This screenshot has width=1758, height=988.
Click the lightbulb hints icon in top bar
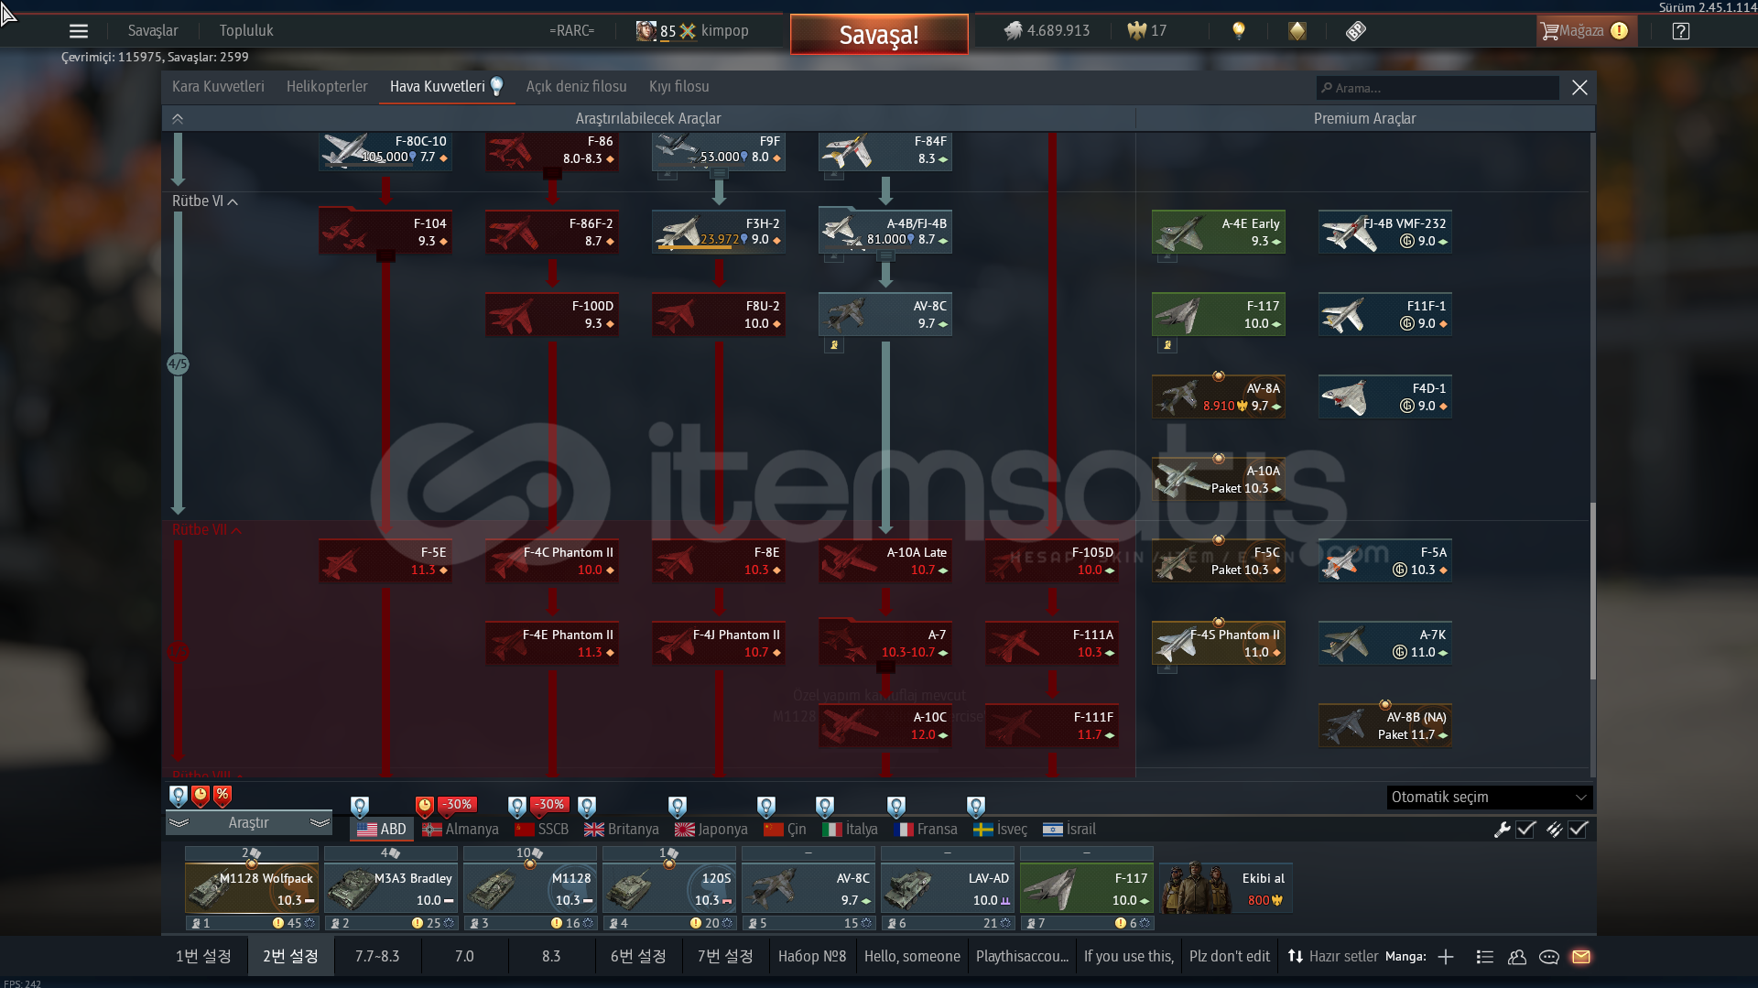(1239, 30)
